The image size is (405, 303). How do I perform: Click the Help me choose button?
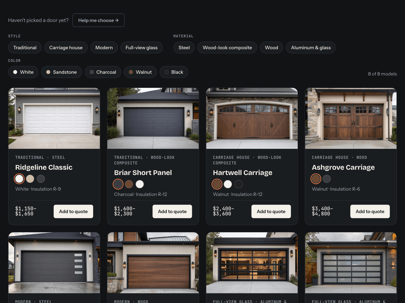[x=98, y=20]
